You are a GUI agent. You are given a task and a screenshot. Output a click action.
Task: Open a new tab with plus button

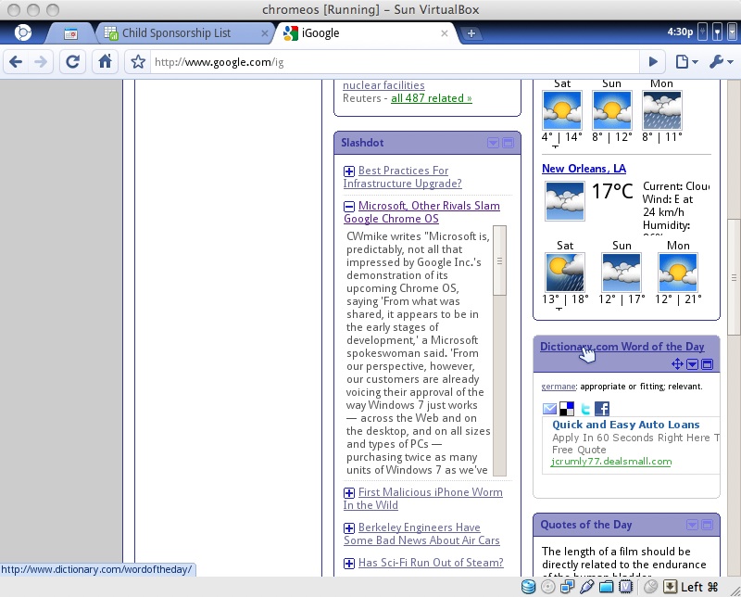coord(471,33)
